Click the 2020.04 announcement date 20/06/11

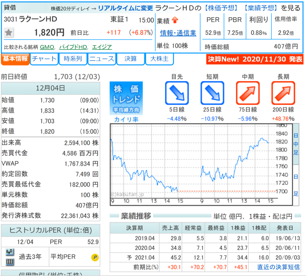288,248
